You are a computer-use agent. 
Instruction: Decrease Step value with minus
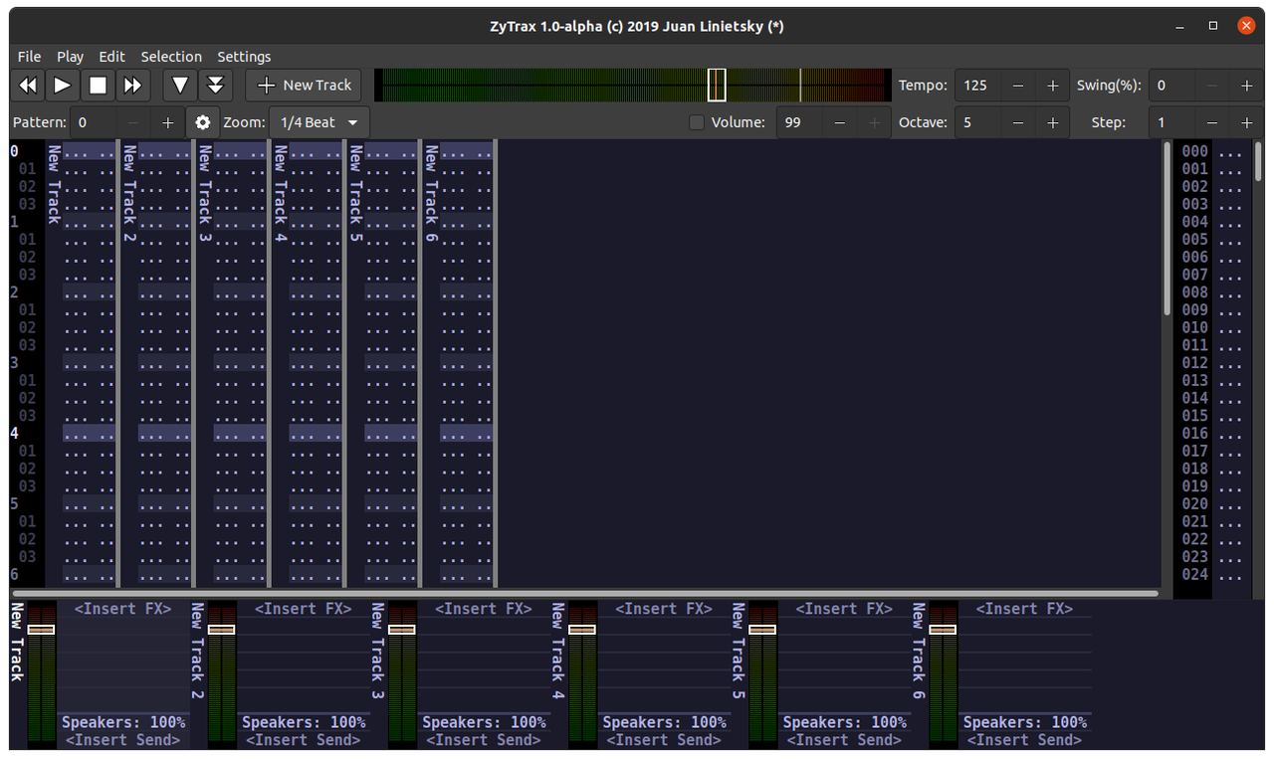[1211, 122]
